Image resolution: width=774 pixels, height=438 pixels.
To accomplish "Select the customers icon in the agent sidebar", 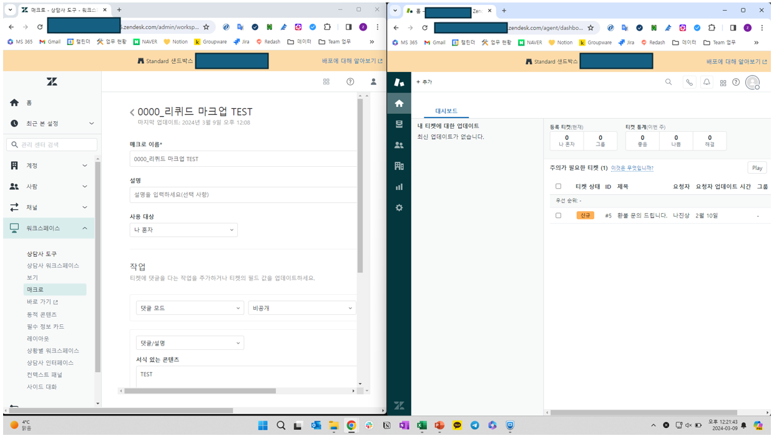I will click(399, 145).
